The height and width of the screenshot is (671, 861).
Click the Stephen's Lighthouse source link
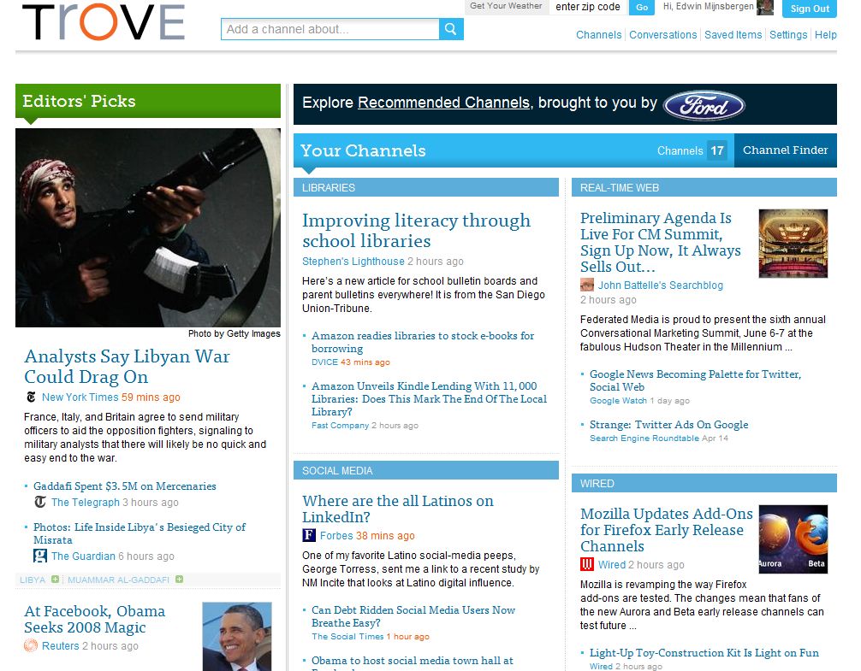pos(353,261)
